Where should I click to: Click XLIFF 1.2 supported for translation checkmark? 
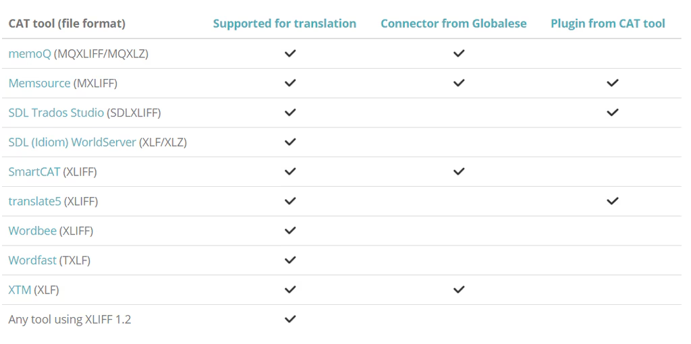click(290, 319)
